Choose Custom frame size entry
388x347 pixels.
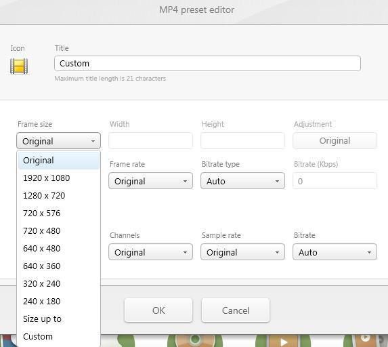[59, 337]
